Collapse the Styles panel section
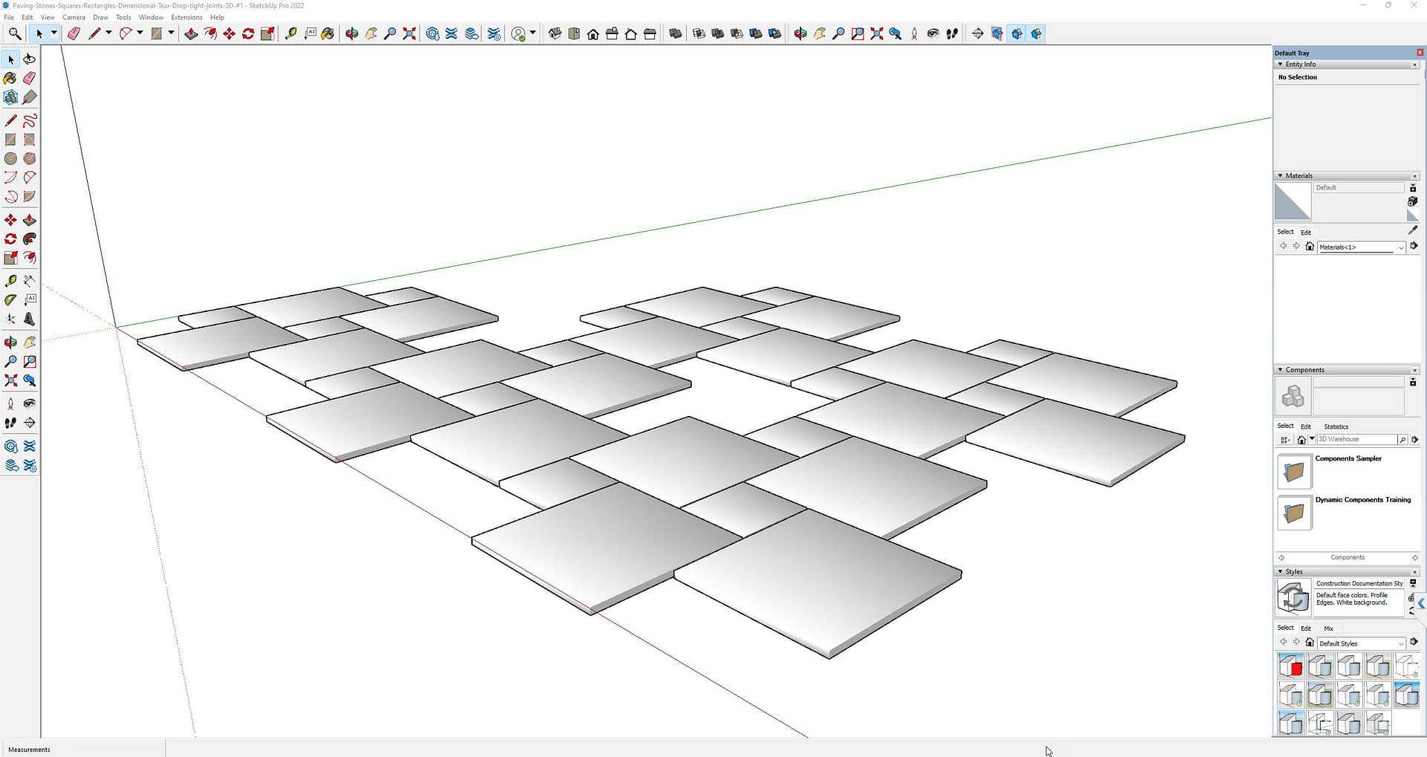Image resolution: width=1427 pixels, height=757 pixels. pos(1280,572)
